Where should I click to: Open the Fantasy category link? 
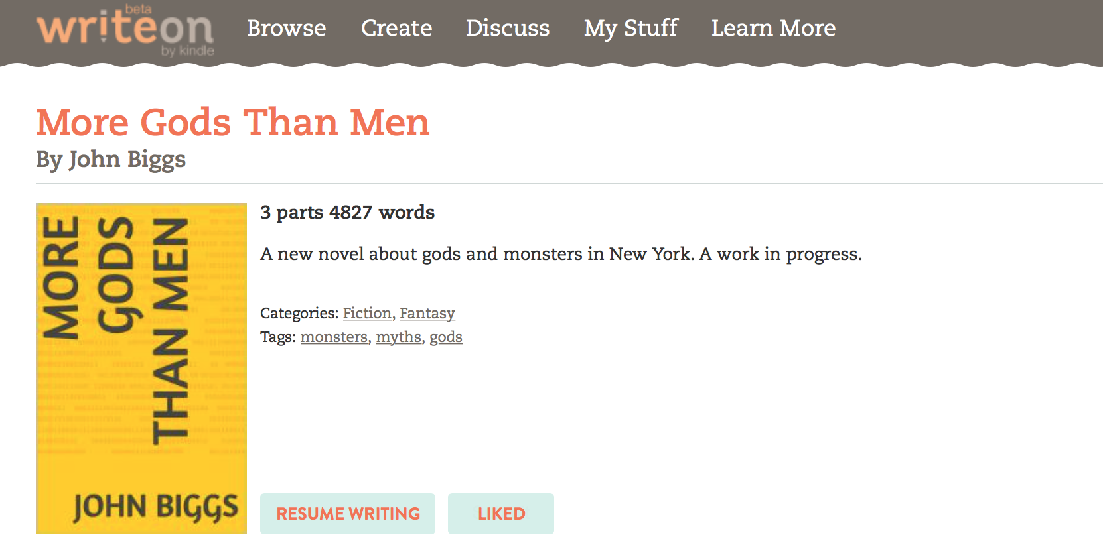[427, 313]
